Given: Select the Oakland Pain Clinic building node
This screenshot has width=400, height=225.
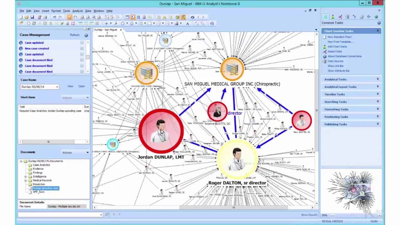Looking at the screenshot, I should click(146, 73).
